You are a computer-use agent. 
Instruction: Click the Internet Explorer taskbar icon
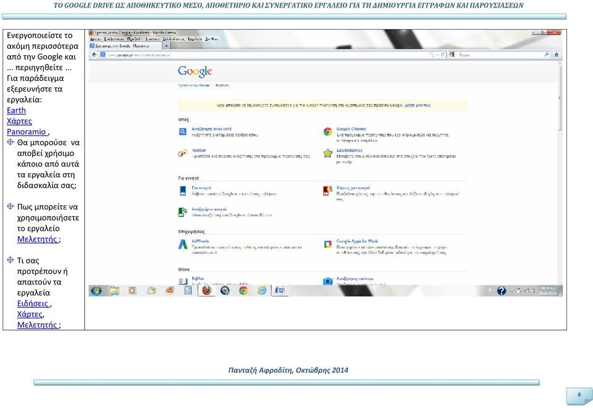coord(262,291)
